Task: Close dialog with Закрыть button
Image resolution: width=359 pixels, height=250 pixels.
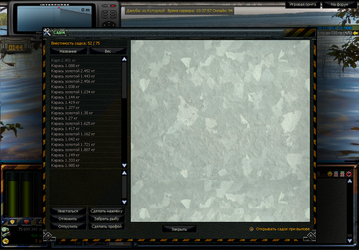Action: pos(179,229)
